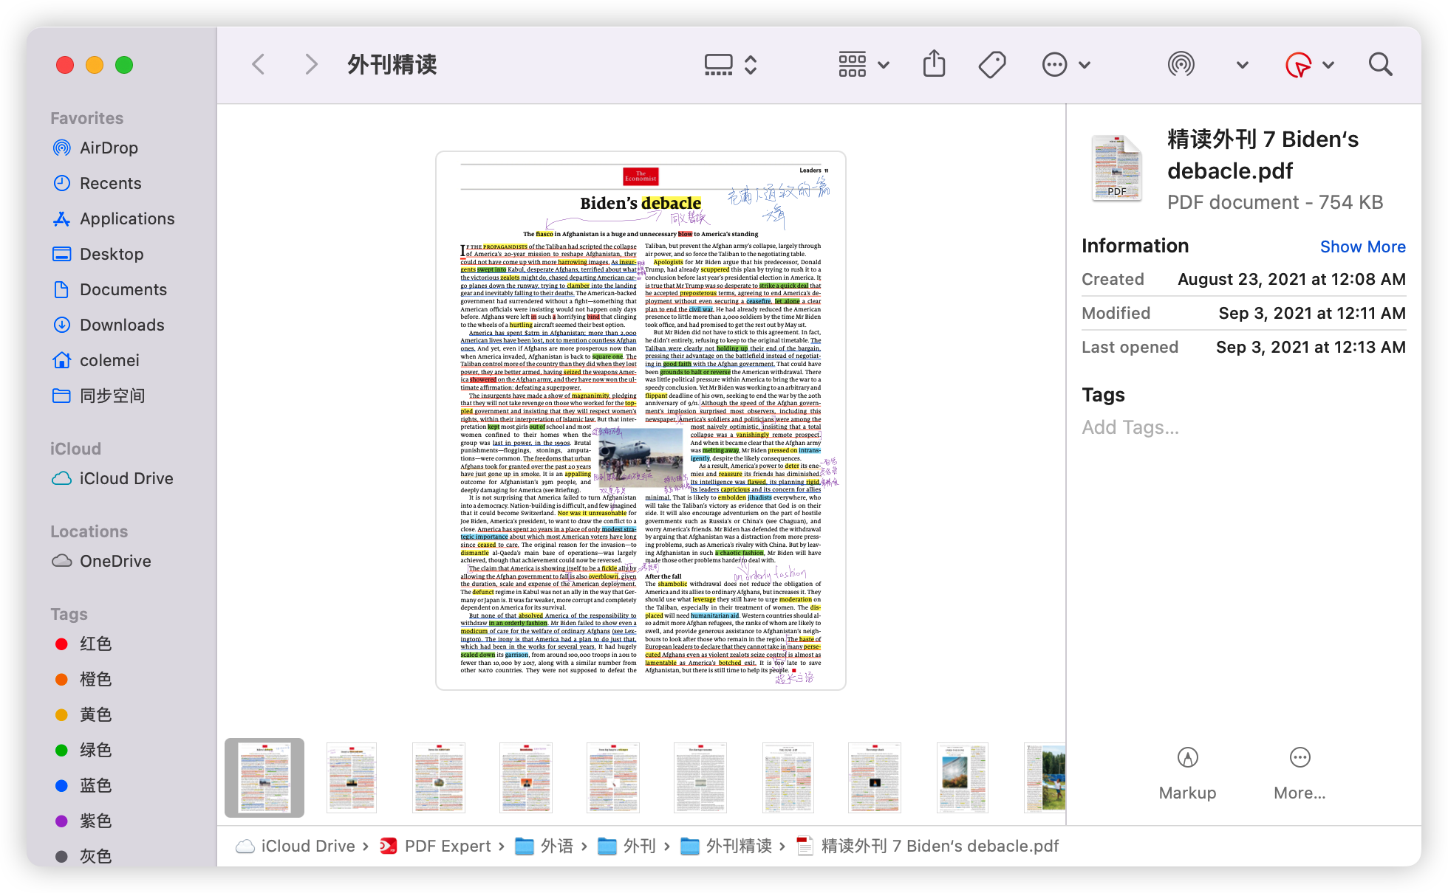Select the first highlighted page thumbnail in the strip
Image resolution: width=1448 pixels, height=893 pixels.
point(264,778)
